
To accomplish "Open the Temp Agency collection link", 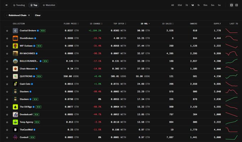I will pyautogui.click(x=26, y=122).
